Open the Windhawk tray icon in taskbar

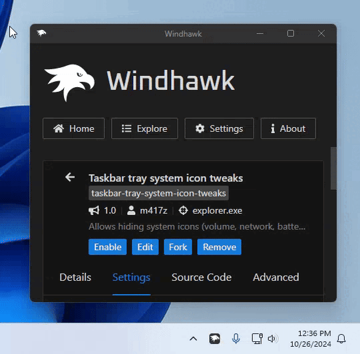click(x=214, y=339)
